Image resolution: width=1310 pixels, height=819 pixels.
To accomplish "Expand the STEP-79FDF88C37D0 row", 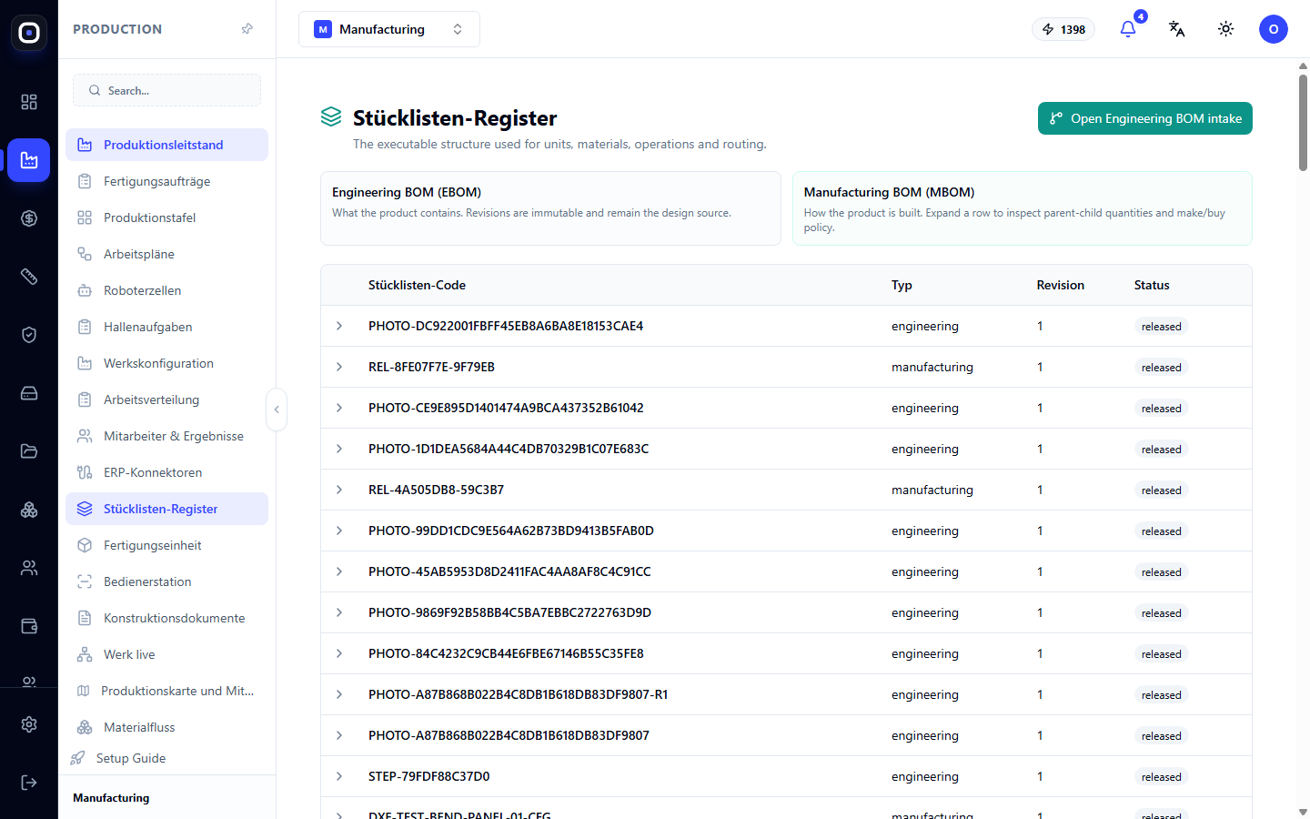I will click(x=339, y=776).
